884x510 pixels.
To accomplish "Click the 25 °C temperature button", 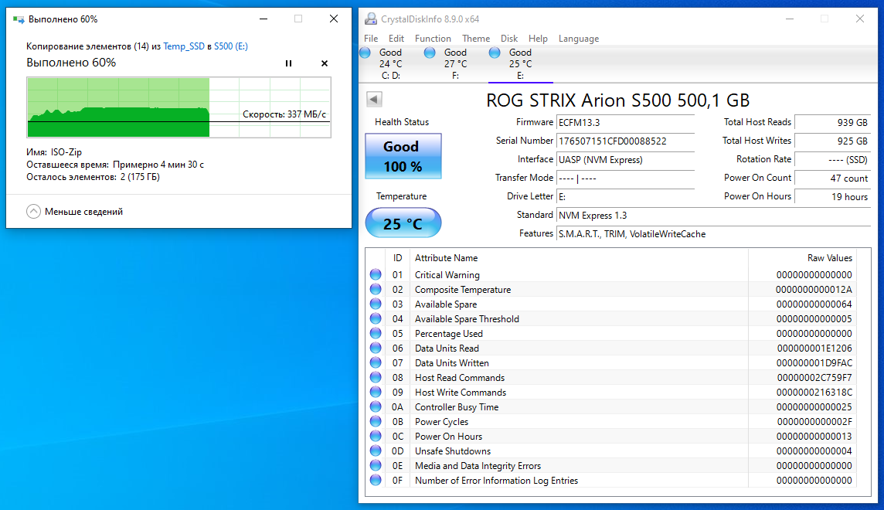I will (403, 224).
